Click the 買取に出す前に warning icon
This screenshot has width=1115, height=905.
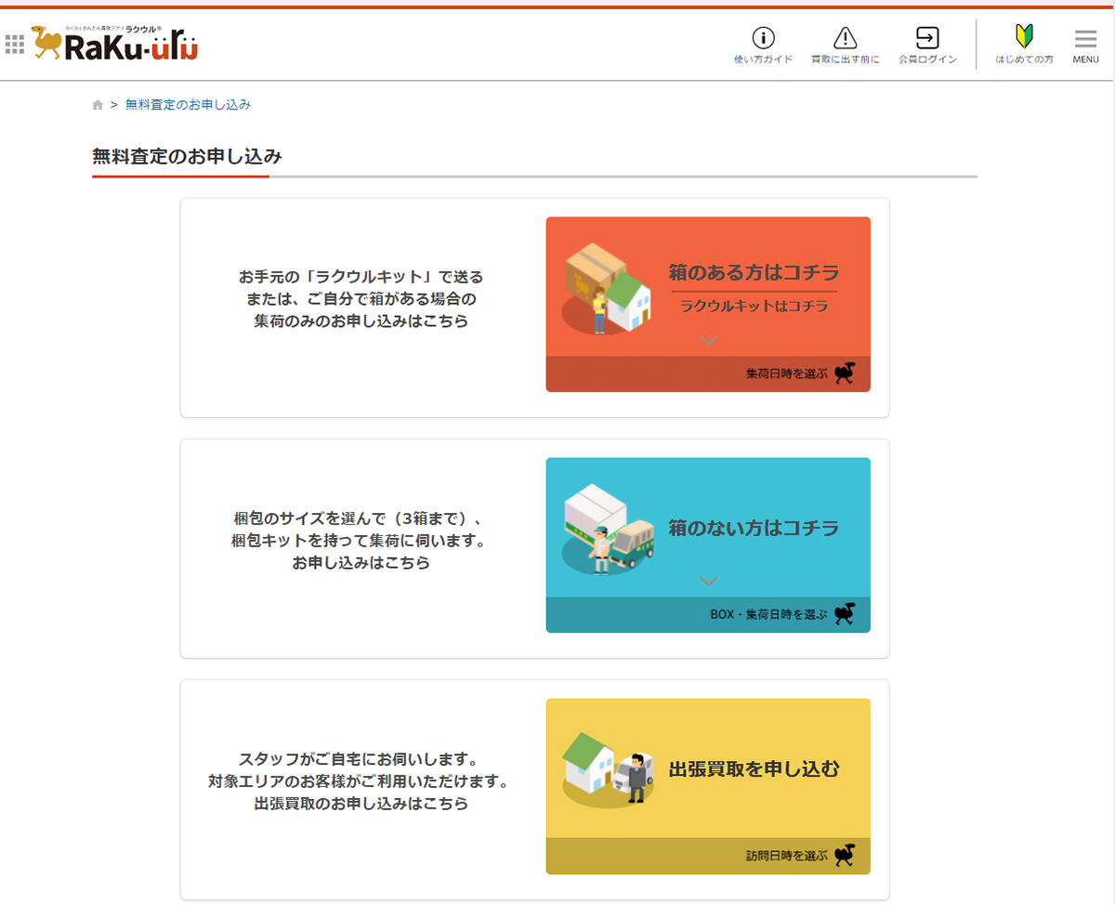845,38
